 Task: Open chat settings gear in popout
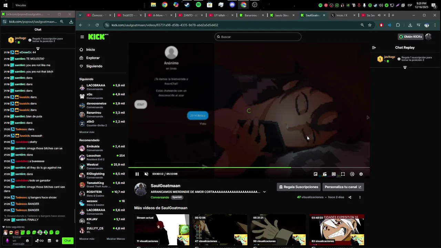point(57,241)
